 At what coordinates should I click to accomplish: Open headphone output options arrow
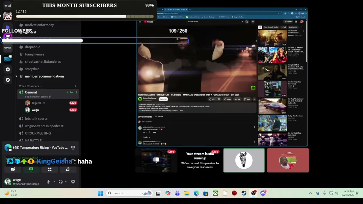[x=66, y=182]
